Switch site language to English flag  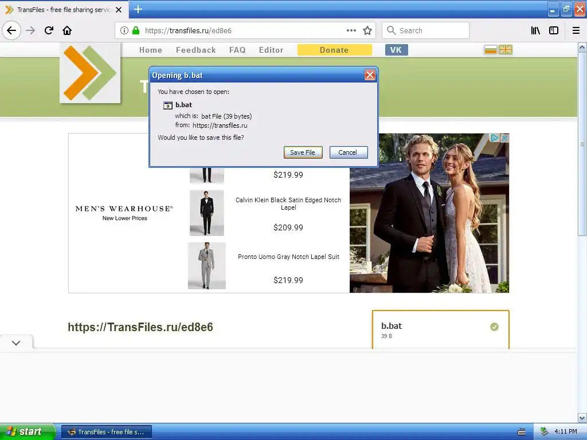click(506, 49)
